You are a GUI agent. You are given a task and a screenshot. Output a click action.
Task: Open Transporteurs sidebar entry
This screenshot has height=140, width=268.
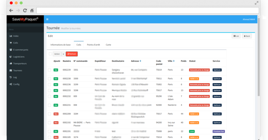coord(20,64)
